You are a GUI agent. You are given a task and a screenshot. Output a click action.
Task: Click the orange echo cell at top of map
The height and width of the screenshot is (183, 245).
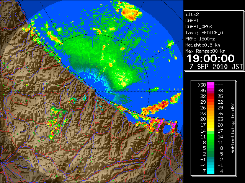tap(130, 13)
